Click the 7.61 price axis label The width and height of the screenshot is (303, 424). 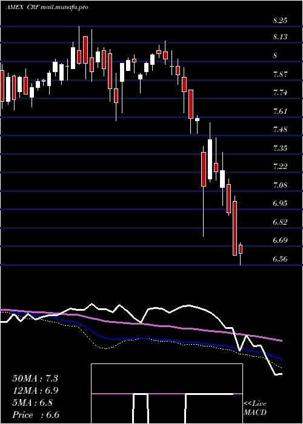(x=280, y=111)
